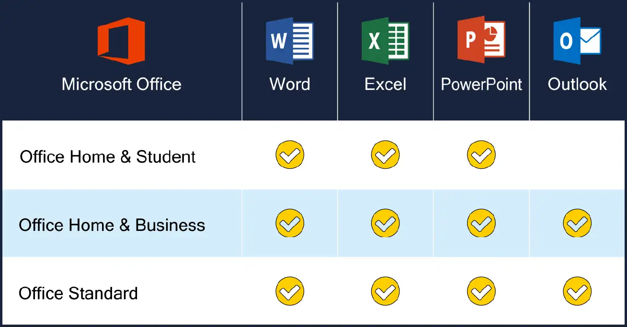Image resolution: width=627 pixels, height=327 pixels.
Task: Toggle Word checkmark for Office Home & Student
Action: tap(290, 155)
